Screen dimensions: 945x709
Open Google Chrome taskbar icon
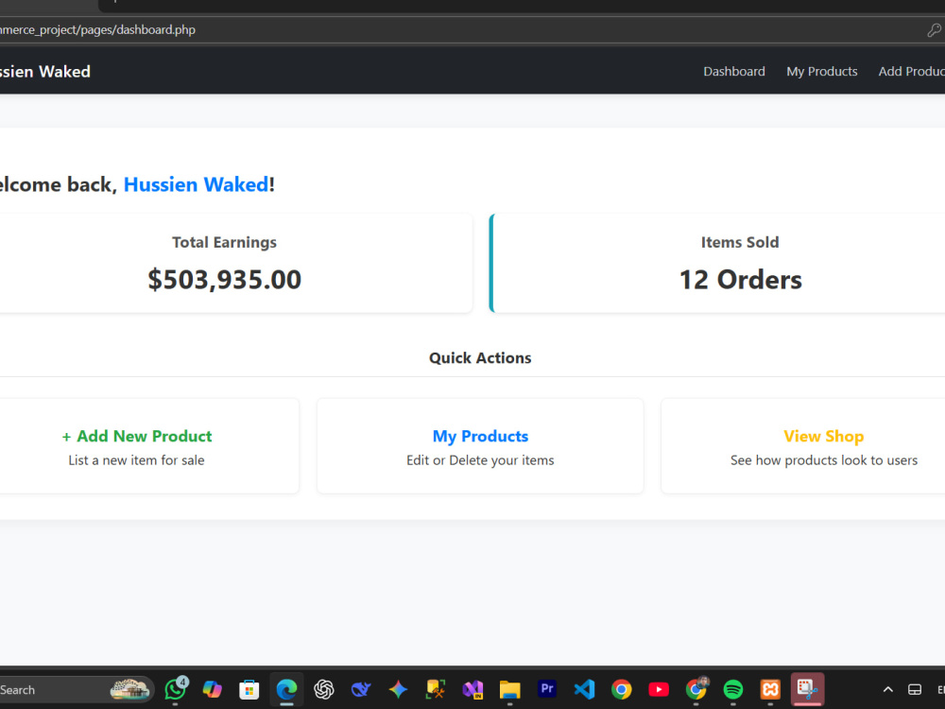(x=622, y=688)
